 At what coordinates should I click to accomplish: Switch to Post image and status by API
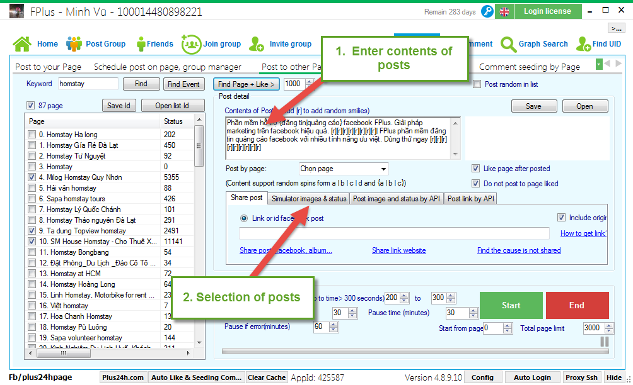coord(397,199)
